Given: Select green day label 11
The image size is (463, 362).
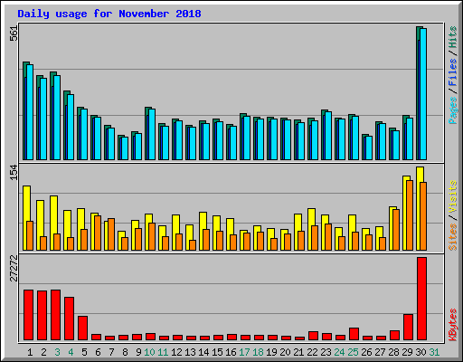Looking at the screenshot, I should [163, 352].
